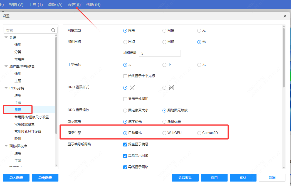Uncheck 焊盘显示编号 checkbox

[x=125, y=144]
